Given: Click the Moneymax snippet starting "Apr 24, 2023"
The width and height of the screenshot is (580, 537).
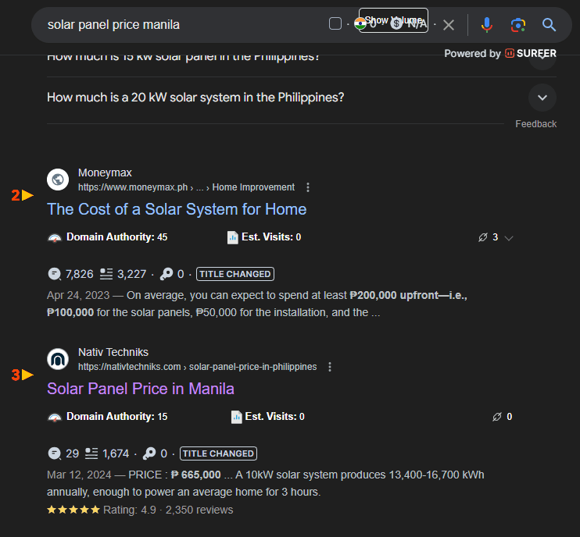Looking at the screenshot, I should click(x=257, y=304).
